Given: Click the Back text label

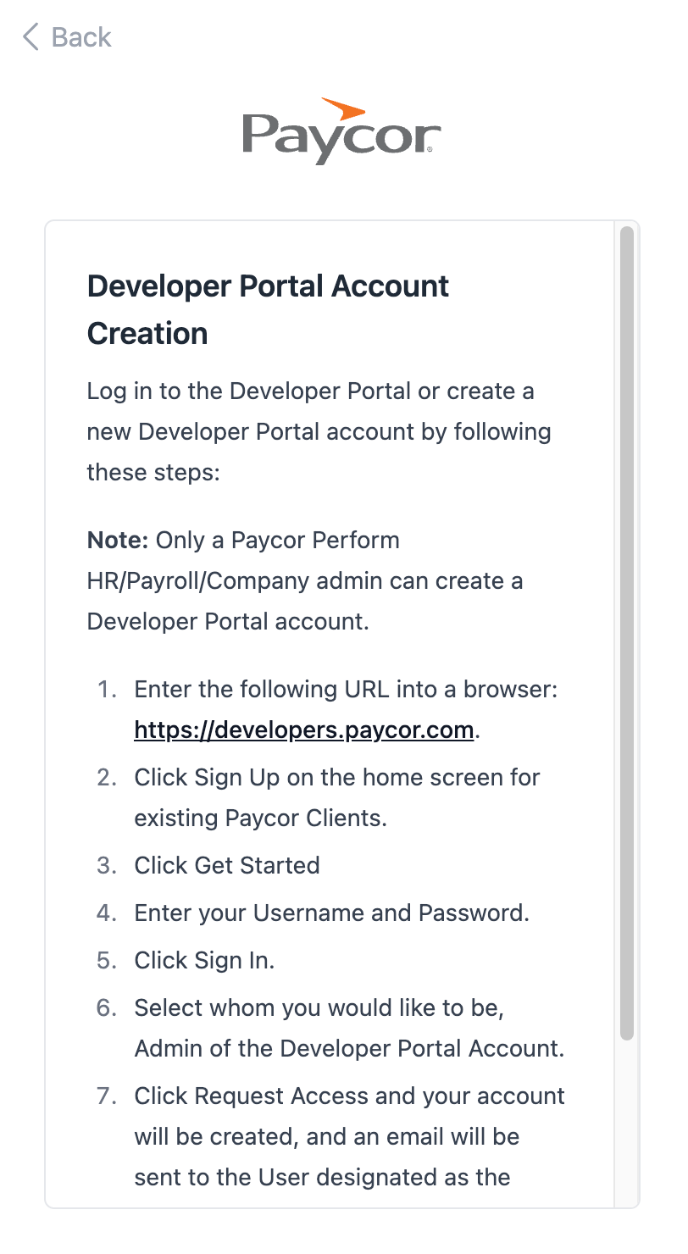Looking at the screenshot, I should (x=81, y=37).
